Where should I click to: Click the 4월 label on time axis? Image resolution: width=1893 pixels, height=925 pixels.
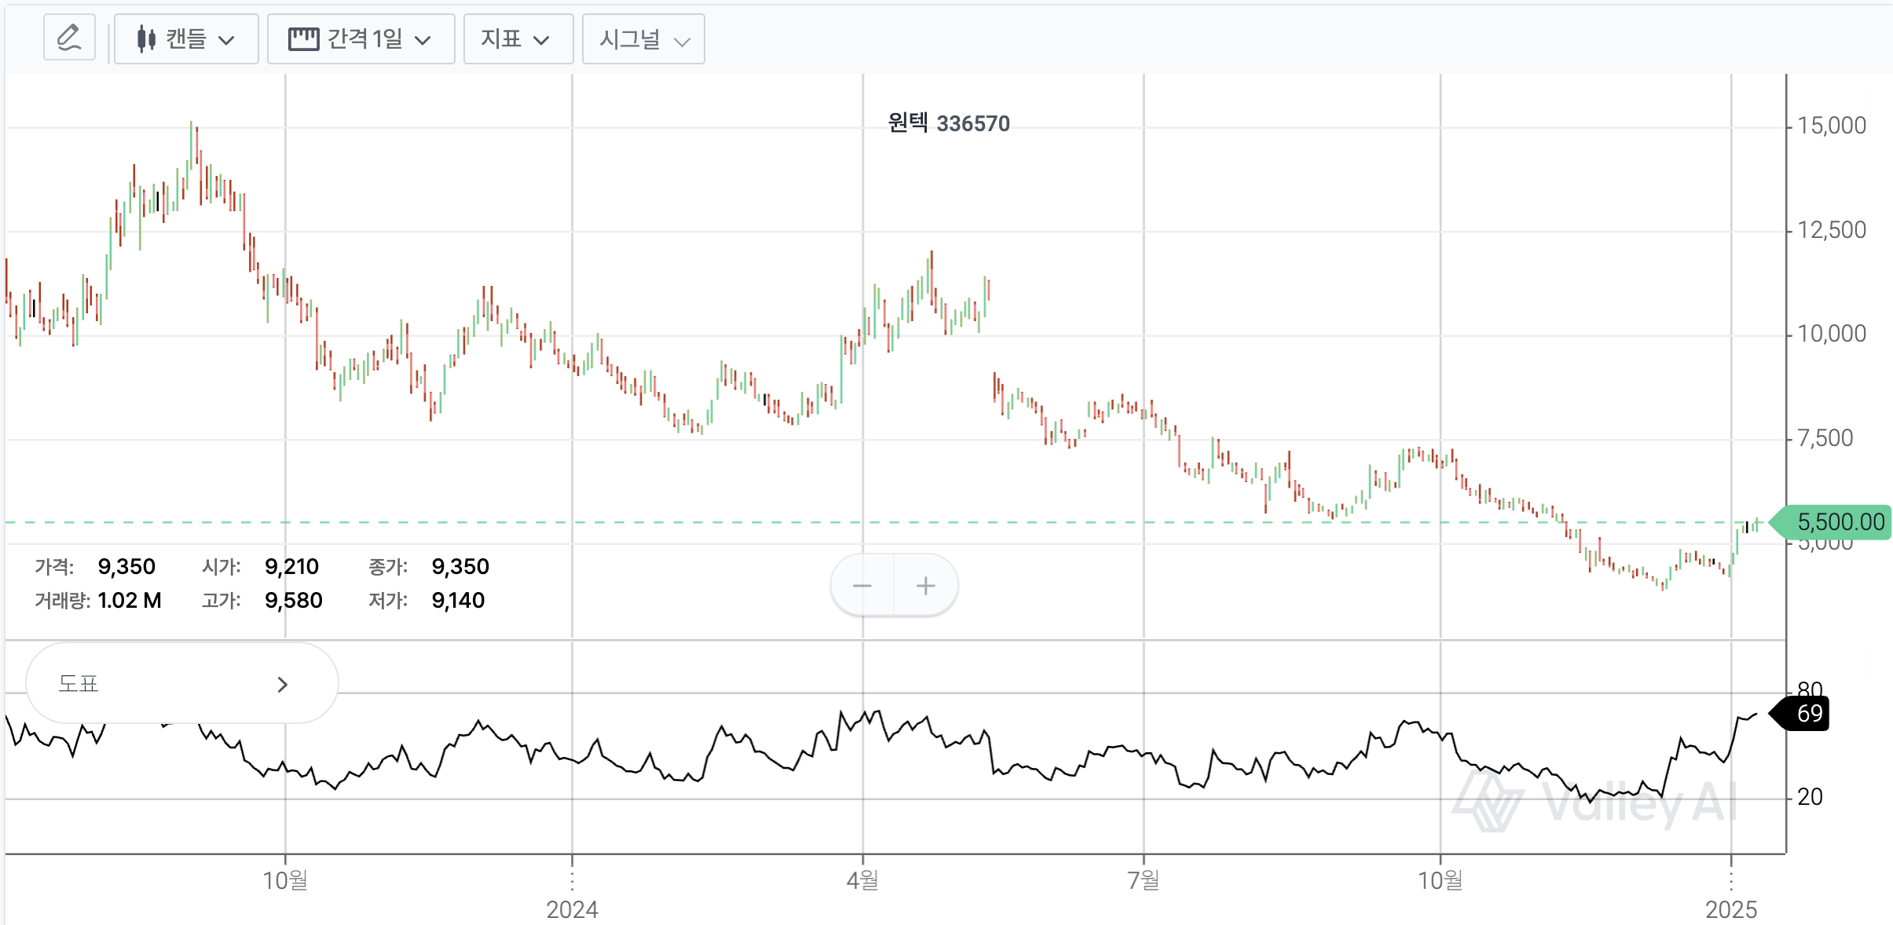862,880
